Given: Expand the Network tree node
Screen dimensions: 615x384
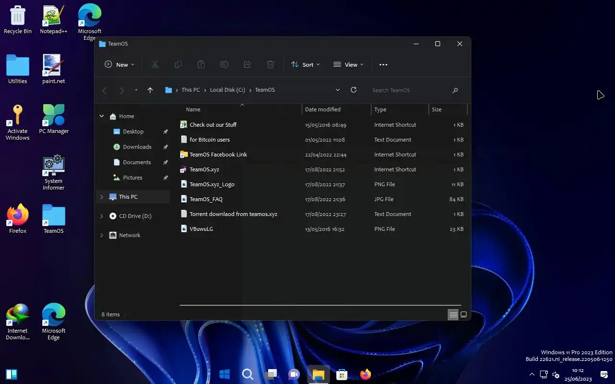Looking at the screenshot, I should (101, 236).
